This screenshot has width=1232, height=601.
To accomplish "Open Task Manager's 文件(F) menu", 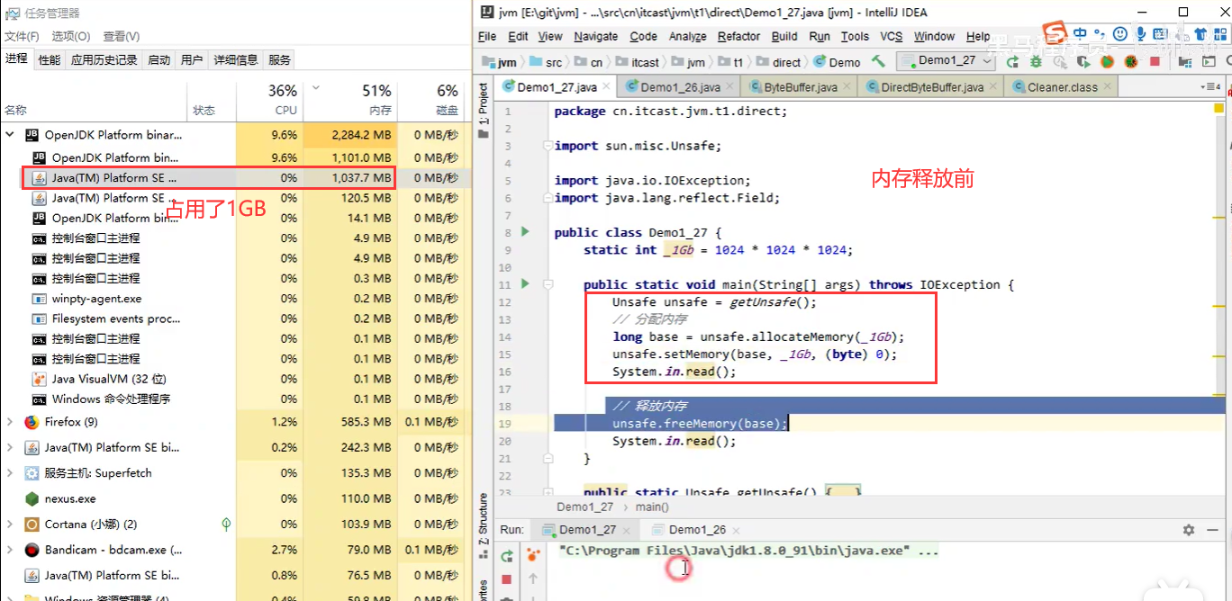I will point(22,36).
